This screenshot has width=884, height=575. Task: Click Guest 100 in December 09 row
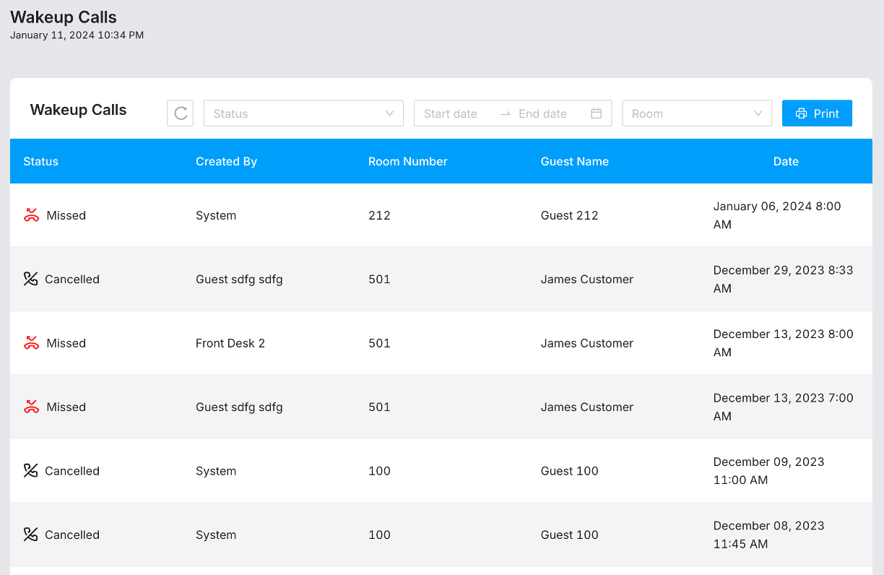tap(570, 471)
